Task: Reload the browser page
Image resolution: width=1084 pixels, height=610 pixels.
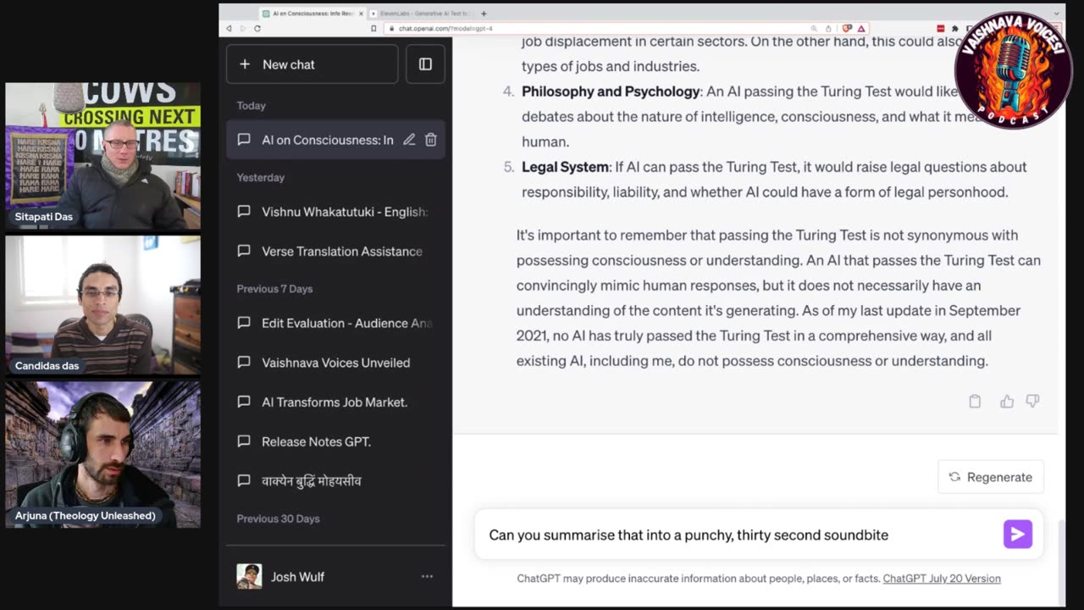Action: coord(257,28)
